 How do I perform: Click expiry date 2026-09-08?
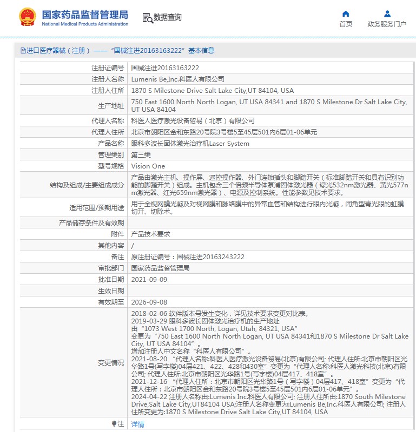149,302
